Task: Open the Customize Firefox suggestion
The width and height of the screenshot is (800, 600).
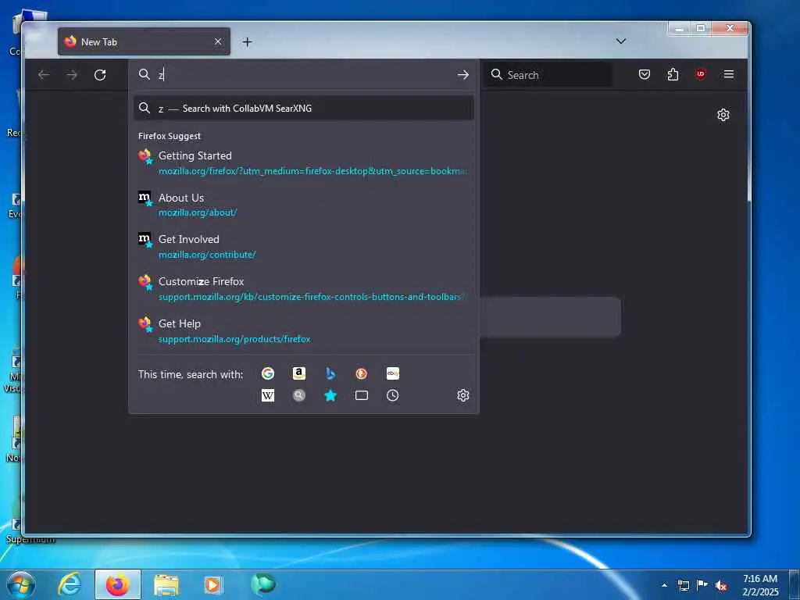Action: (x=304, y=289)
